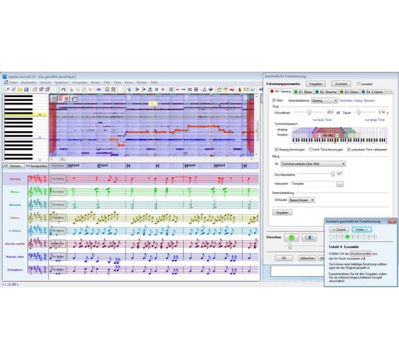Toggle 'Gesang bevorzugen' checkbox

[x=277, y=150]
